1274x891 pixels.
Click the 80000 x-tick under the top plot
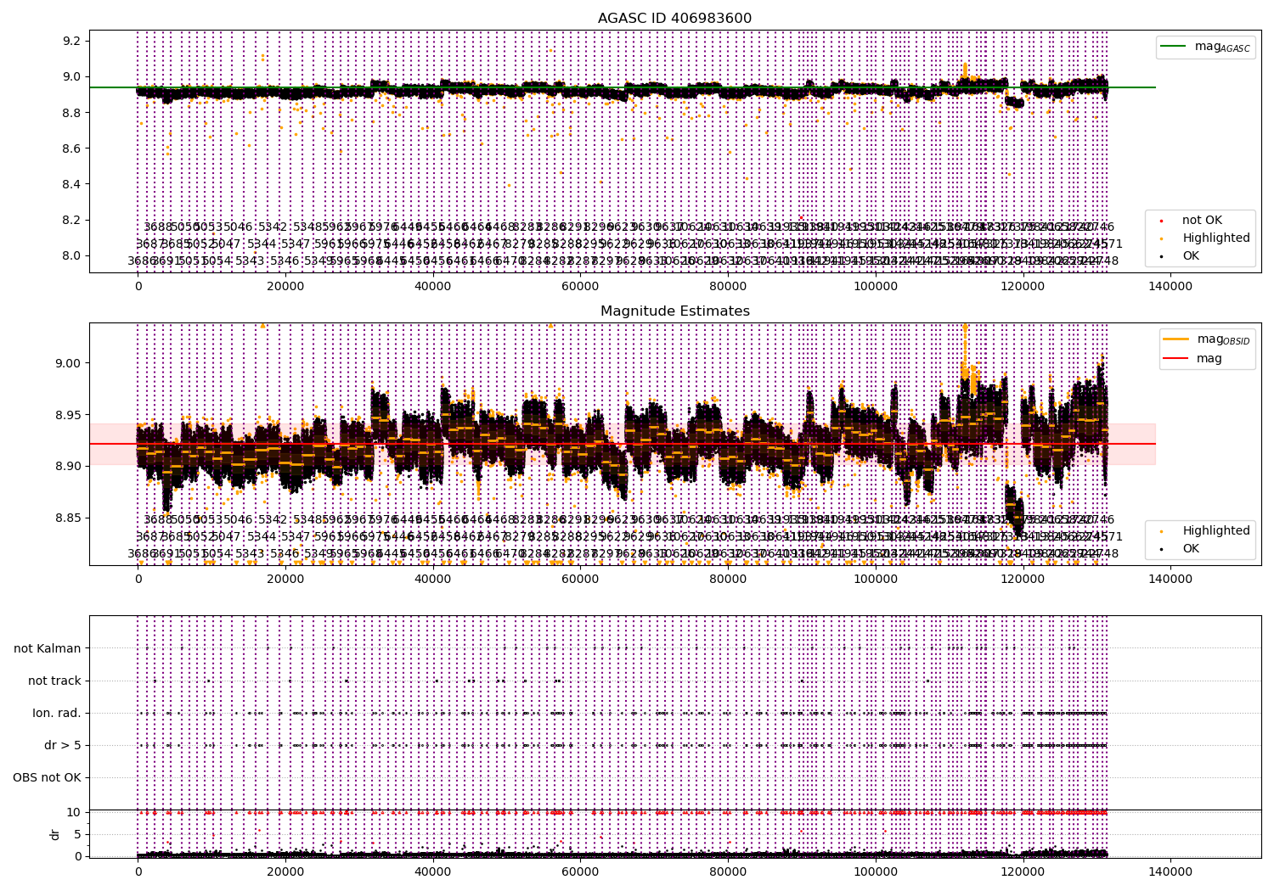click(728, 287)
